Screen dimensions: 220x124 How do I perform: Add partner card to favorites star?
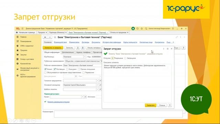pyautogui.click(x=55, y=37)
